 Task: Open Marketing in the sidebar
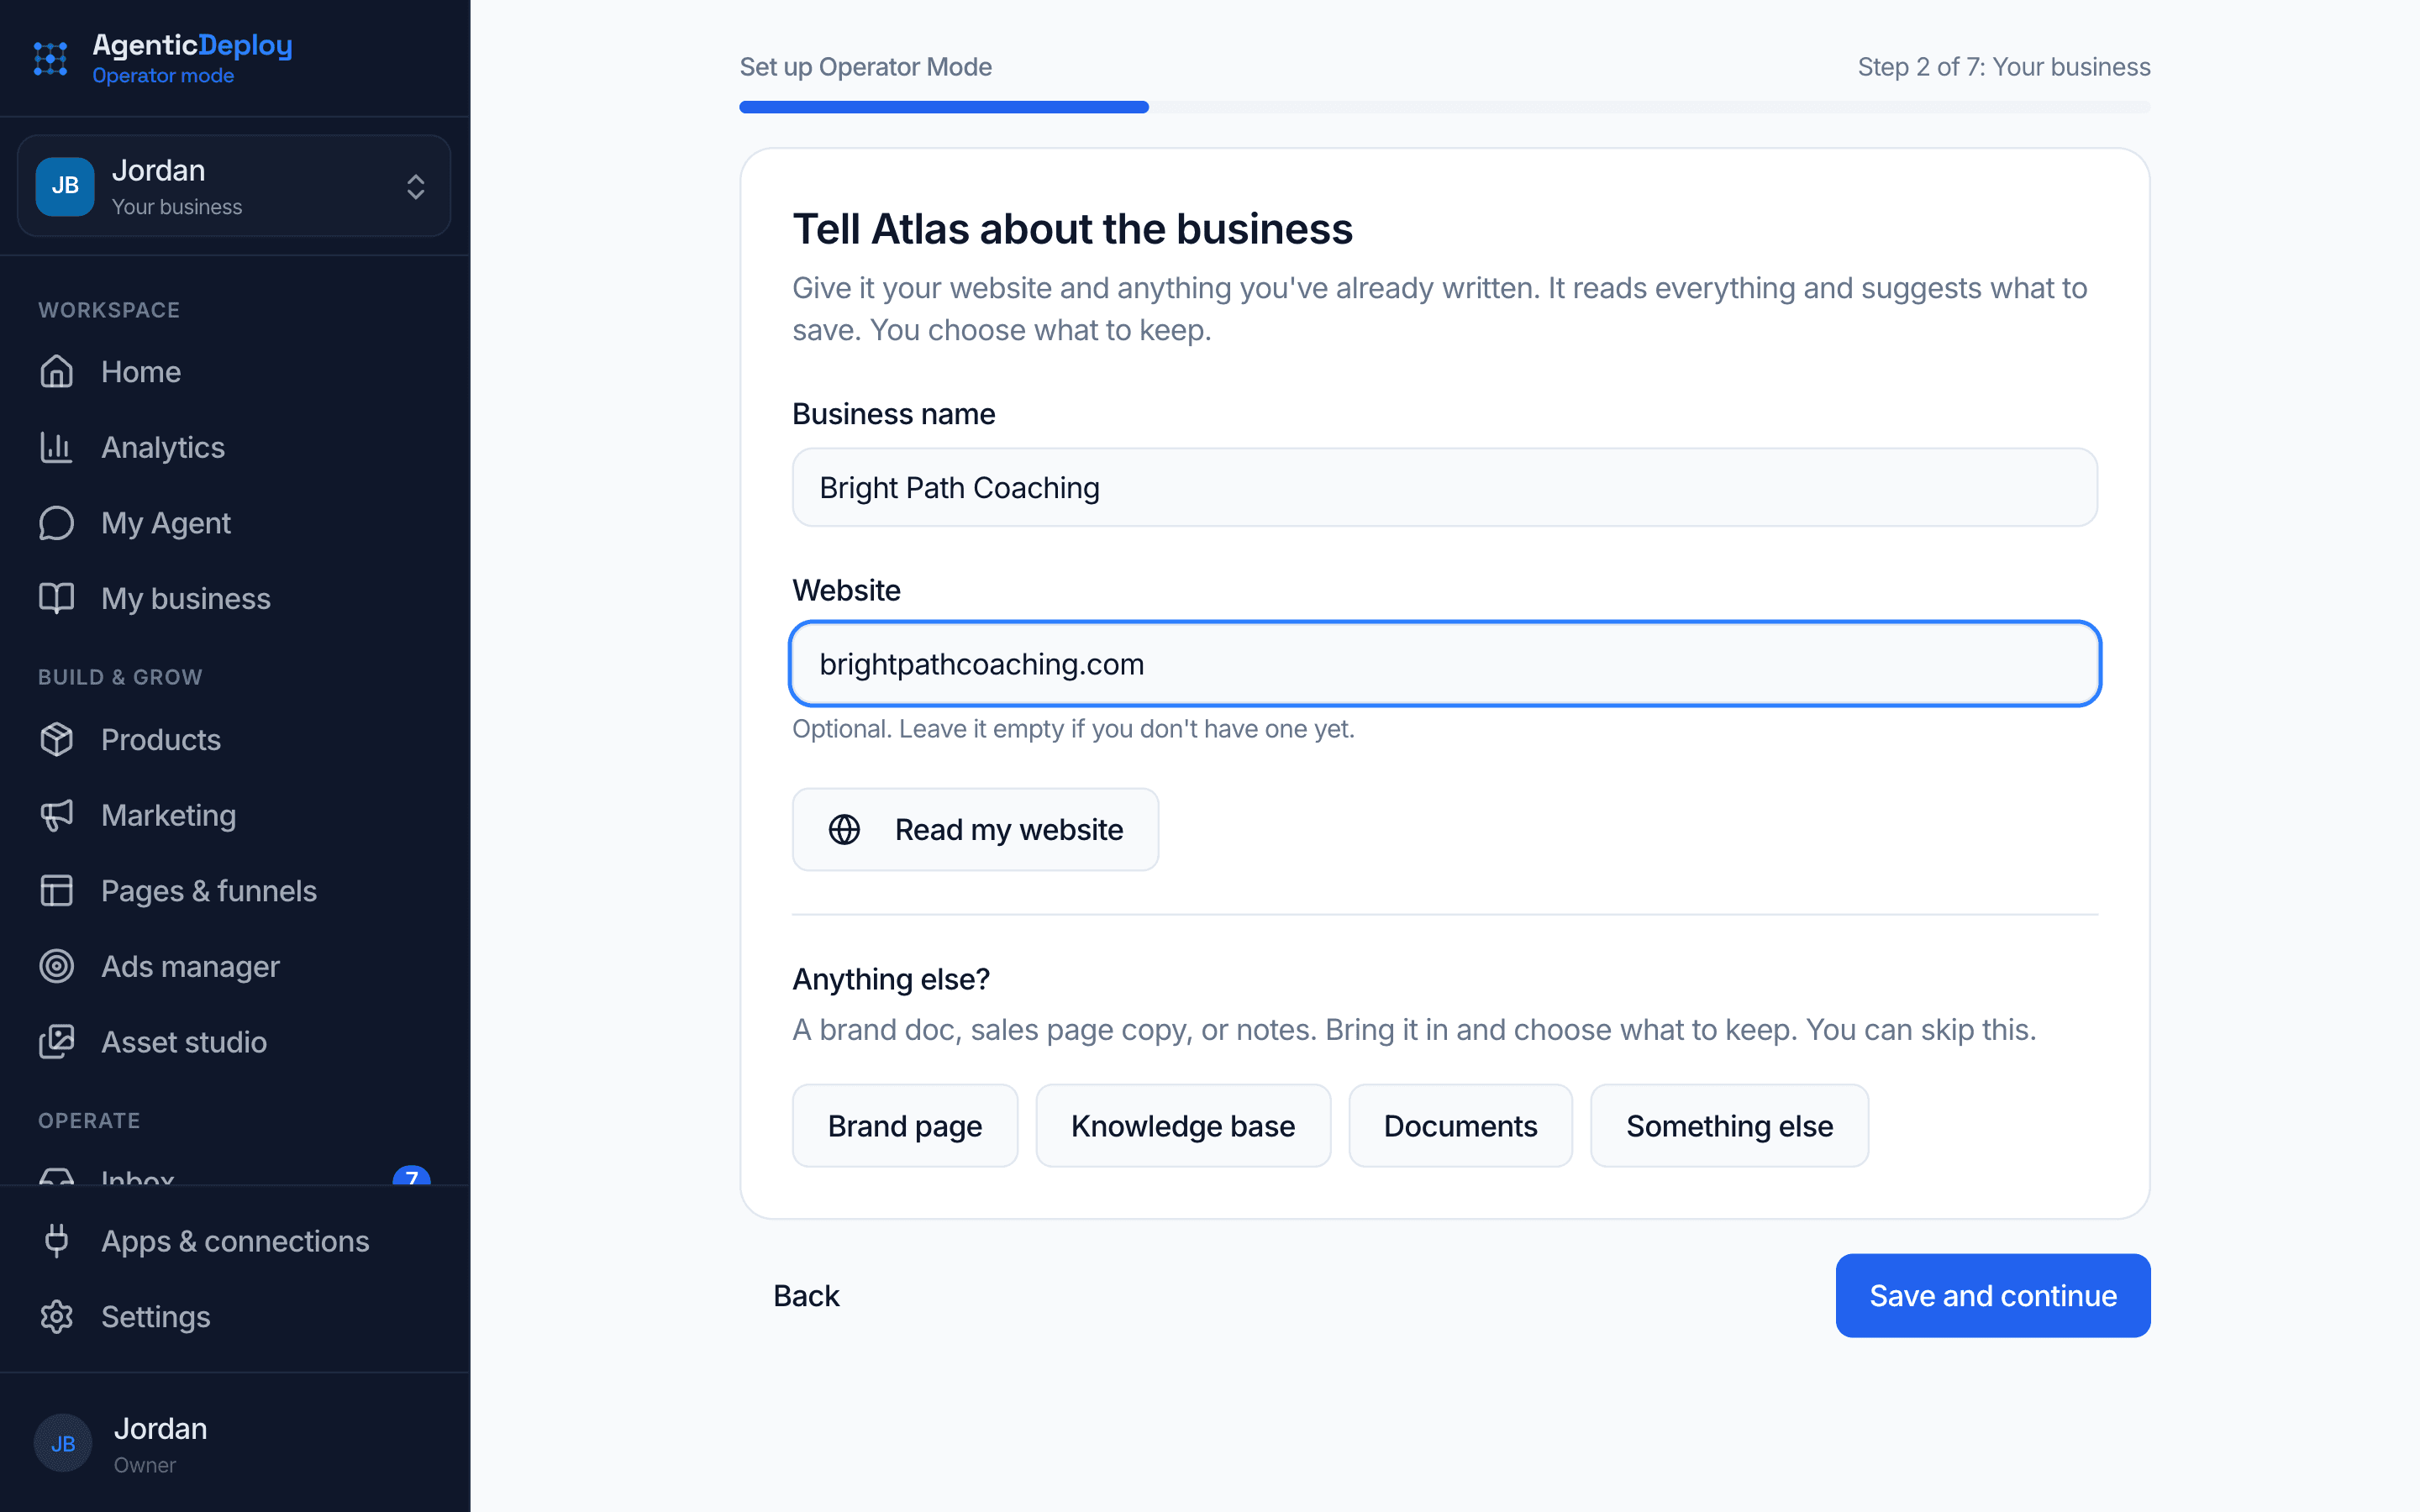tap(235, 815)
